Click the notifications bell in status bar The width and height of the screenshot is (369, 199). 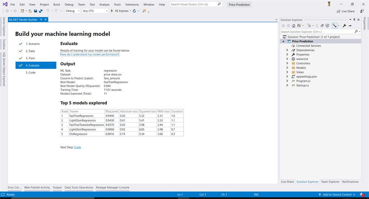(362, 195)
